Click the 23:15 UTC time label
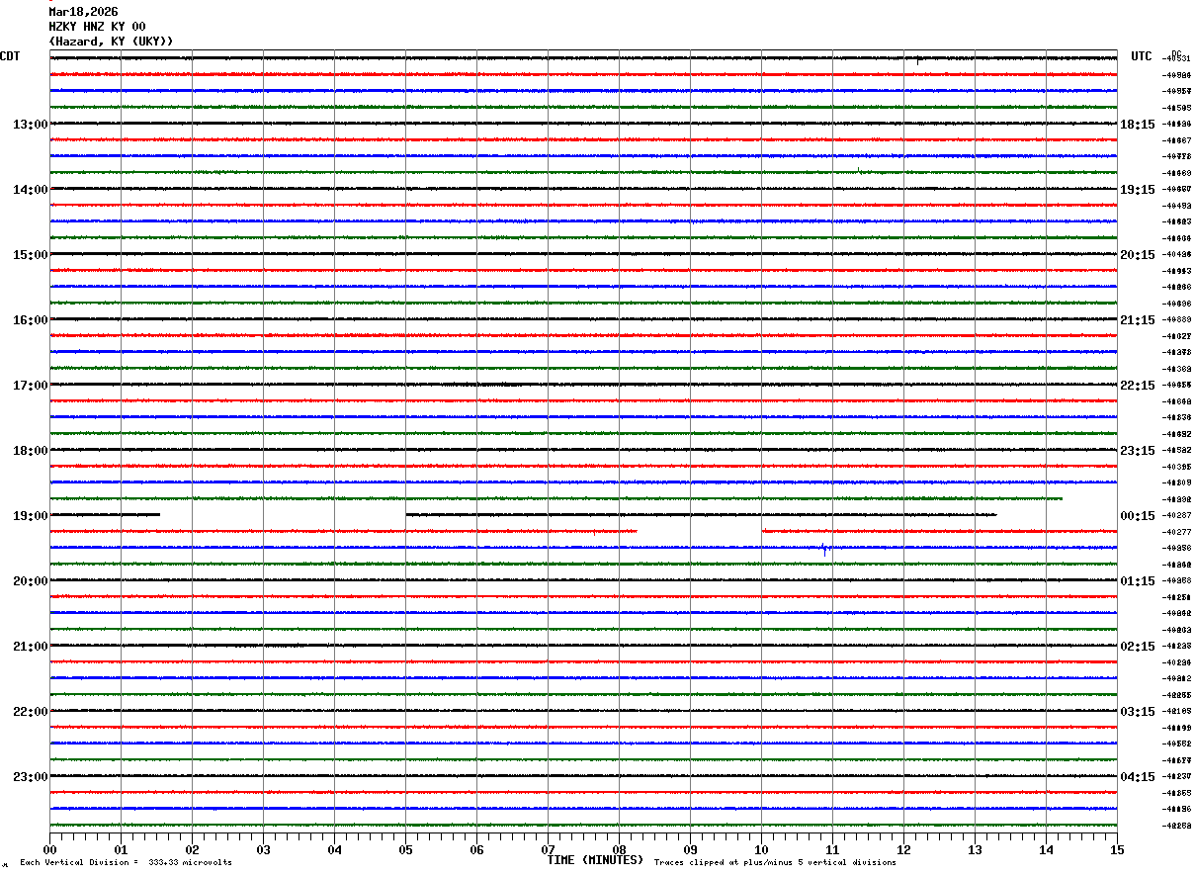The width and height of the screenshot is (1196, 876). pos(1138,451)
